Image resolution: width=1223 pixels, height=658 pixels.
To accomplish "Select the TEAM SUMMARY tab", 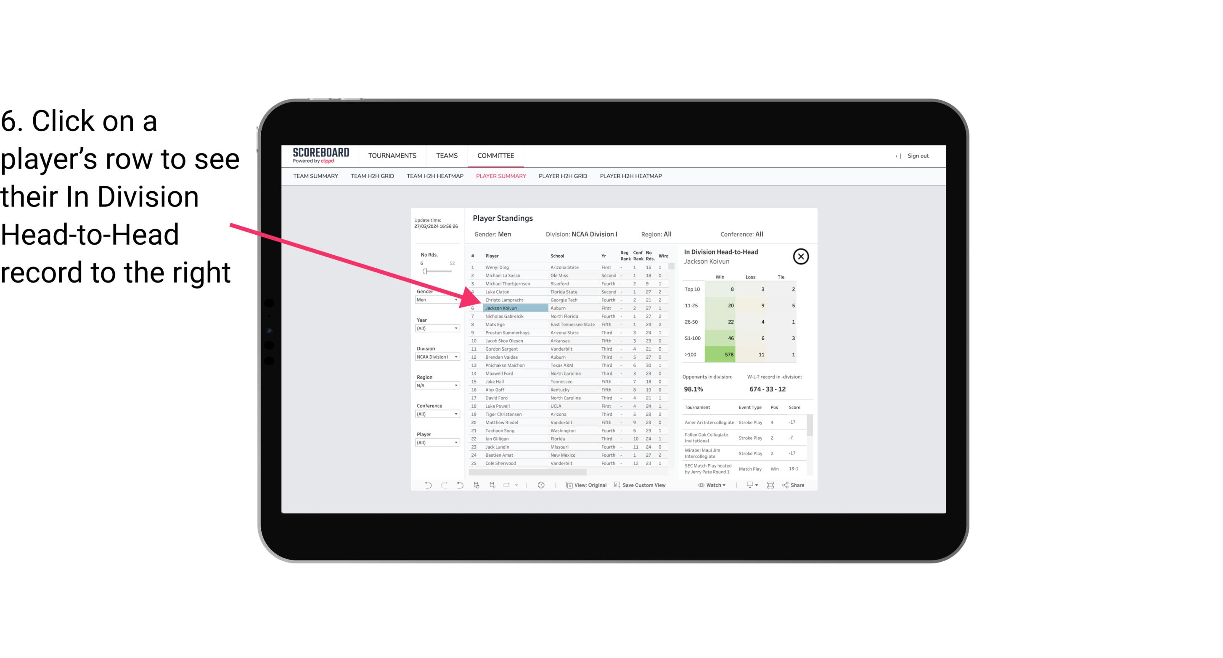I will (x=316, y=176).
